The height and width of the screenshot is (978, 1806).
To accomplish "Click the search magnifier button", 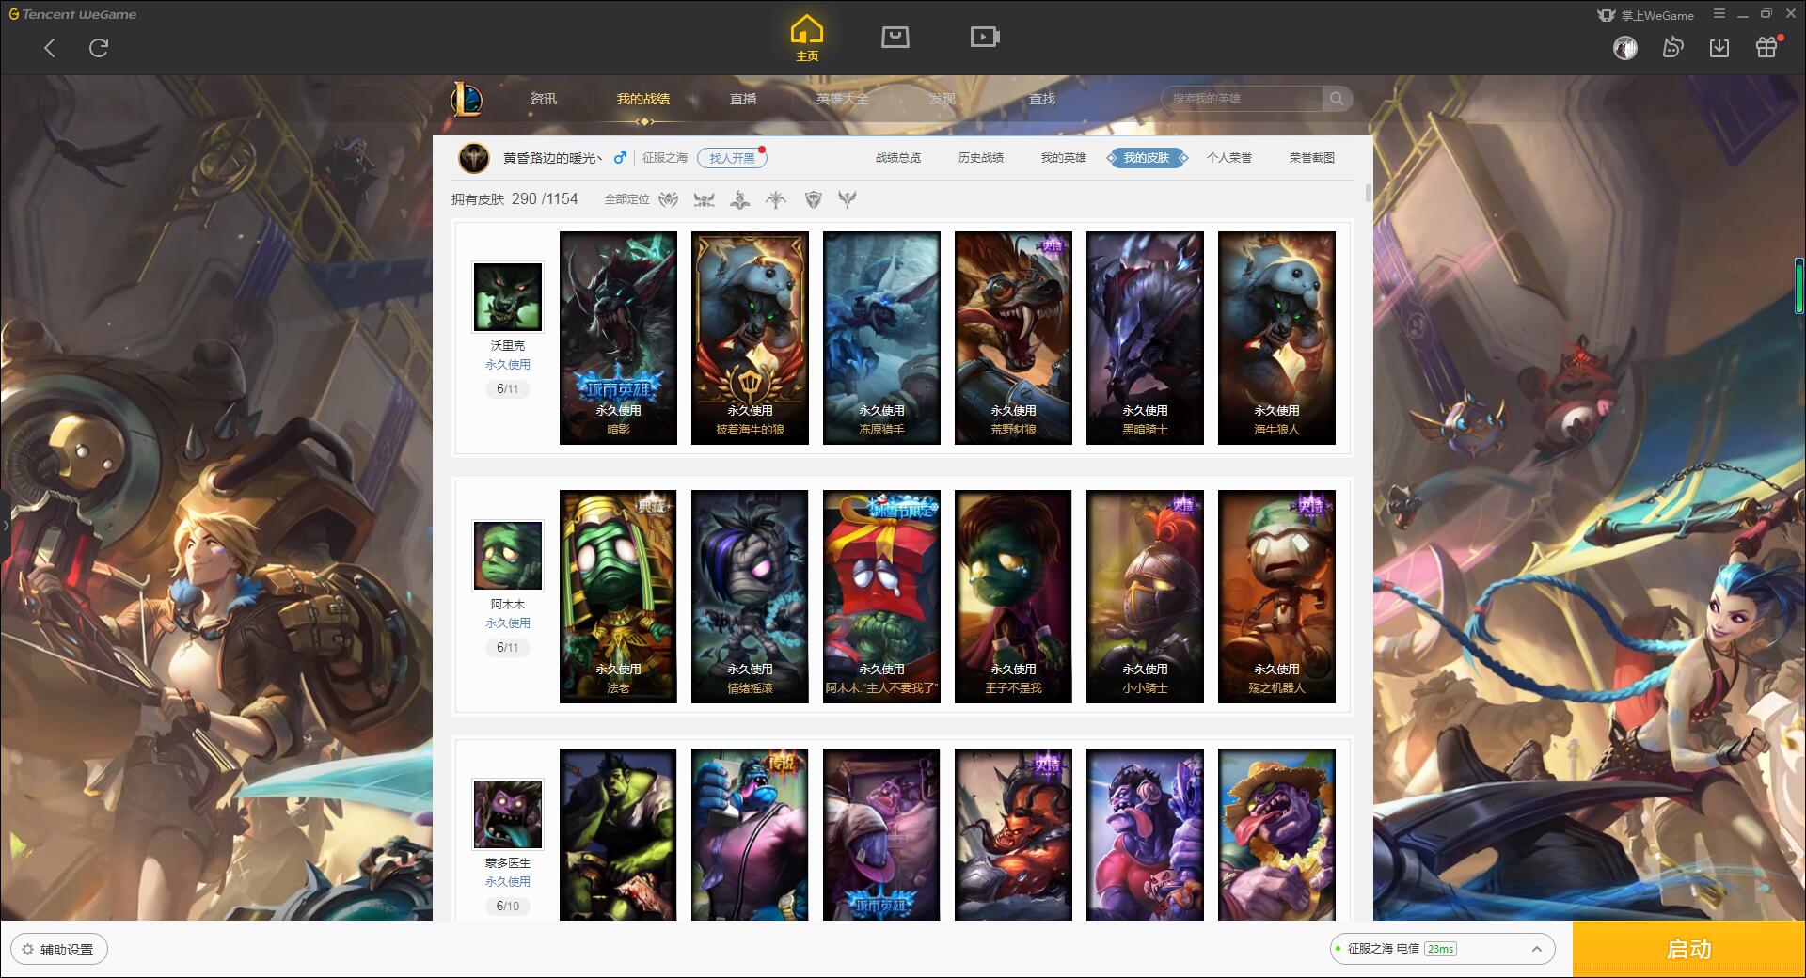I will point(1336,99).
